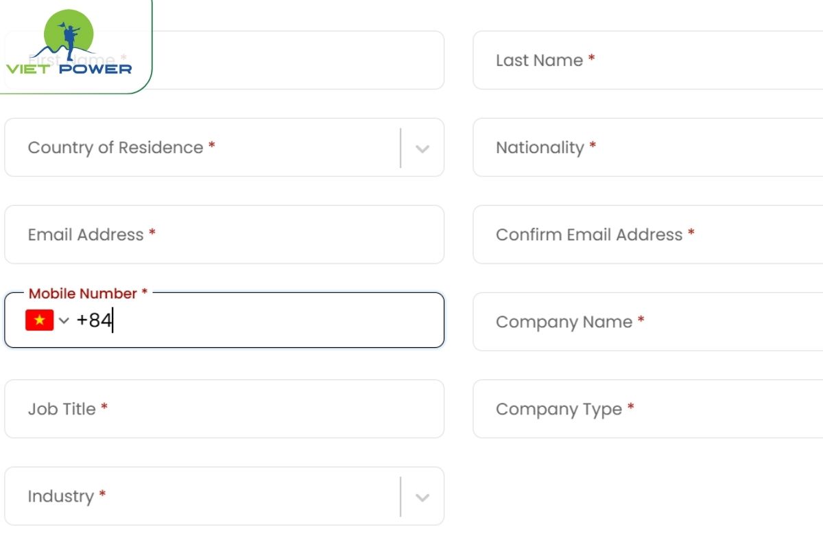Expand the Country of Residence dropdown arrow
This screenshot has height=549, width=823.
[x=422, y=148]
